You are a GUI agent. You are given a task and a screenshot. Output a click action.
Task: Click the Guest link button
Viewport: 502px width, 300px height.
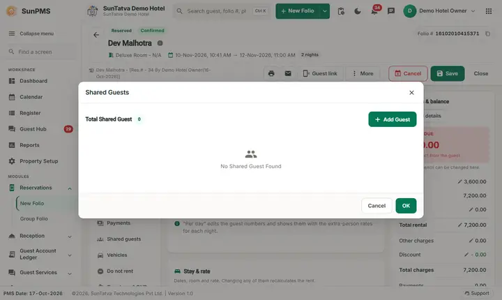coord(320,73)
